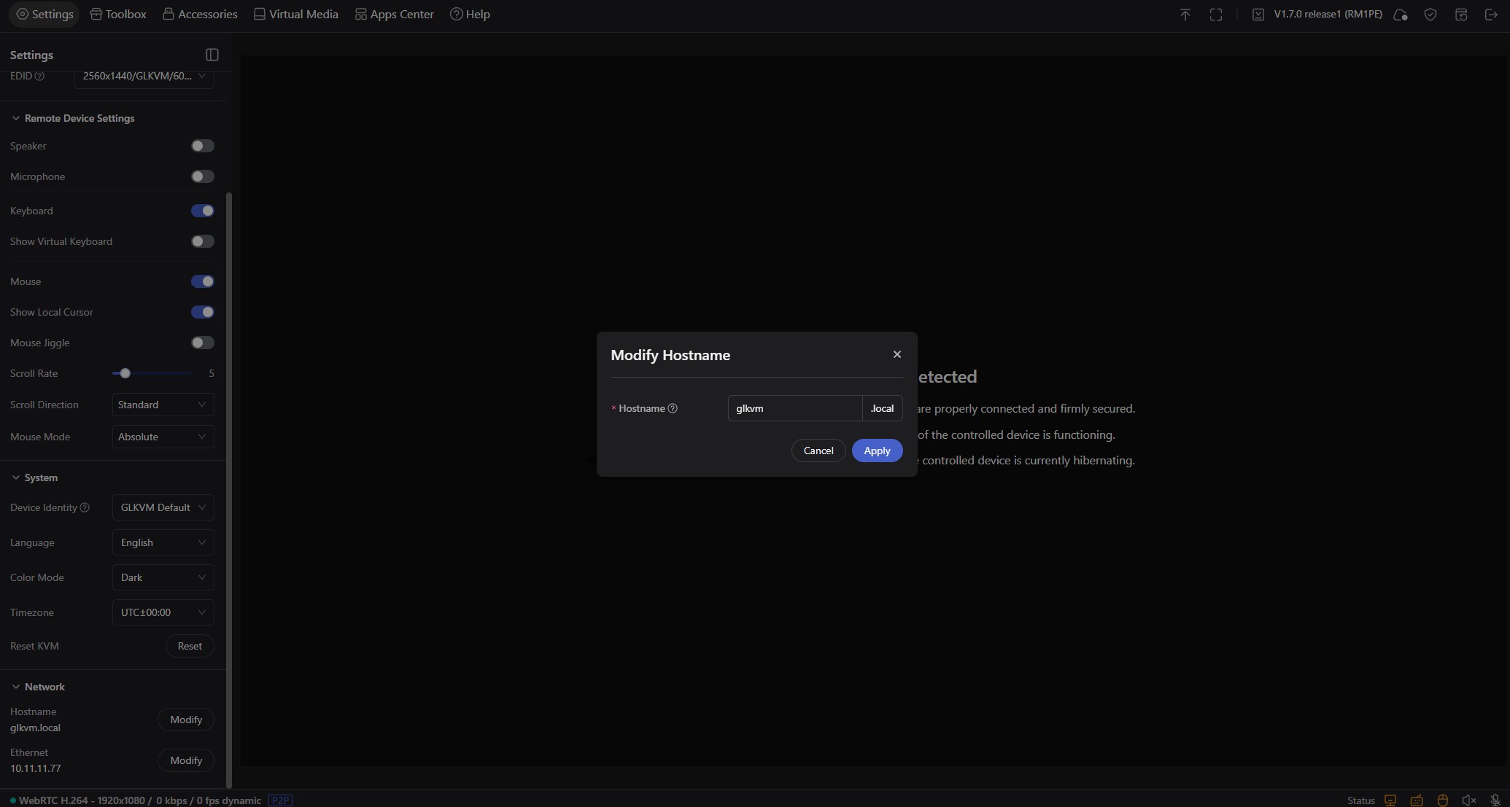
Task: Click the security shield icon
Action: coord(1430,15)
